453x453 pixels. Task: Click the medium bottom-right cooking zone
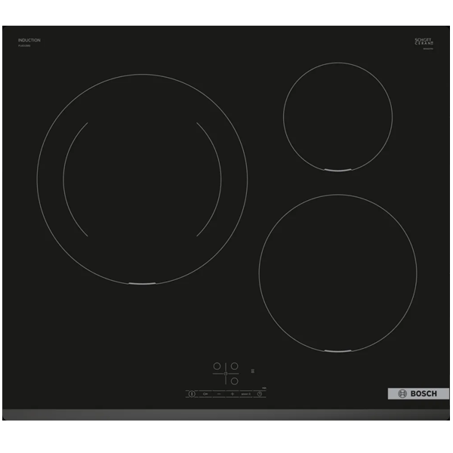(337, 273)
